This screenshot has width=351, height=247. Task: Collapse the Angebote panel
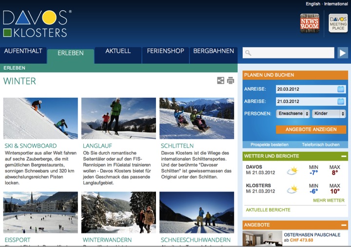[344, 225]
